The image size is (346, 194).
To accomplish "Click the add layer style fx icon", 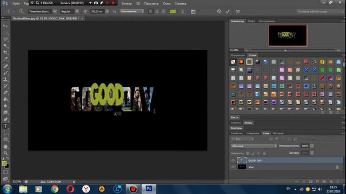I will pos(304,182).
